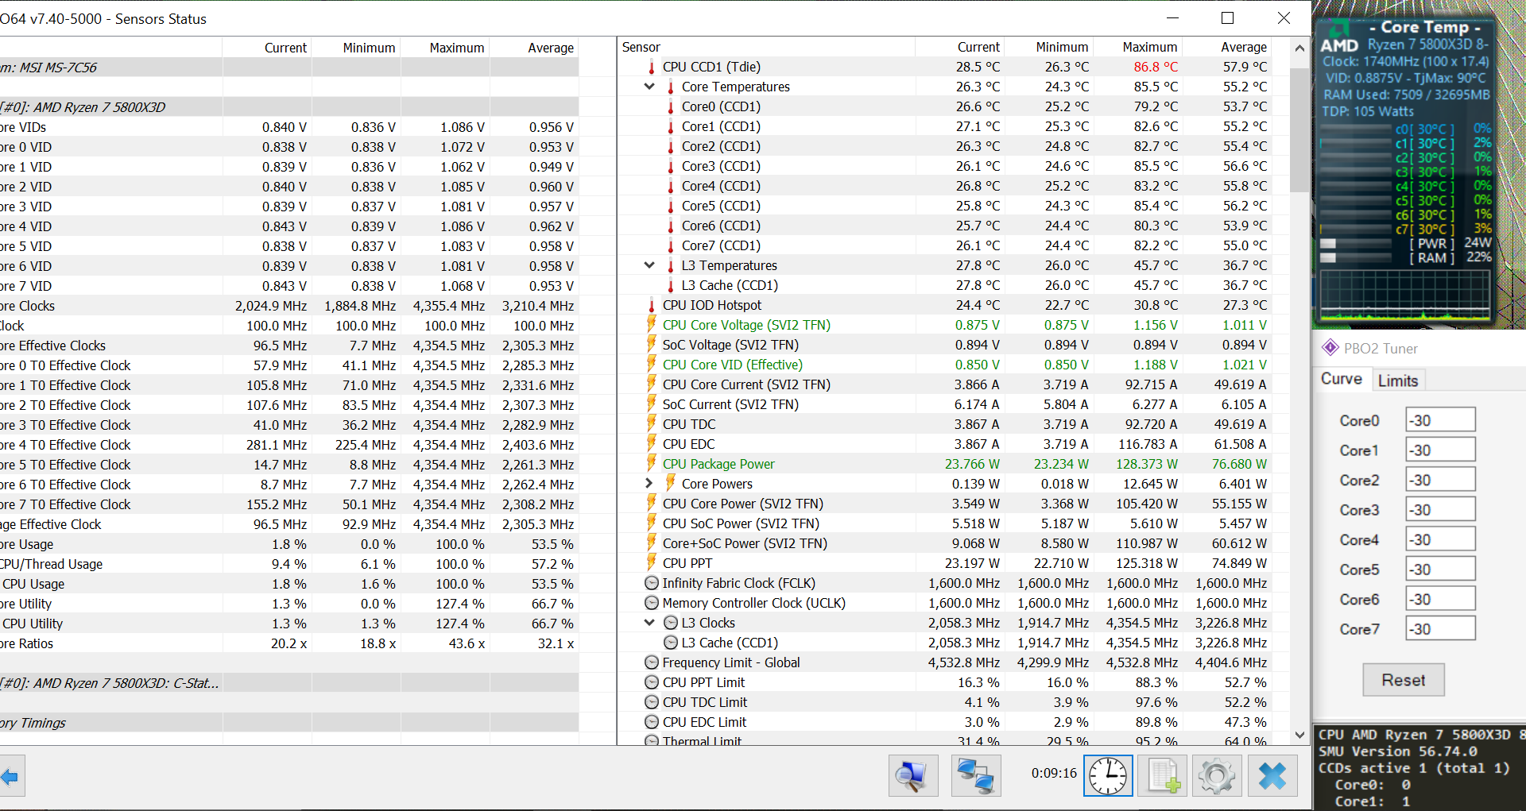Click the 86.8 °C maximum value for CPU CCD1

(1156, 67)
